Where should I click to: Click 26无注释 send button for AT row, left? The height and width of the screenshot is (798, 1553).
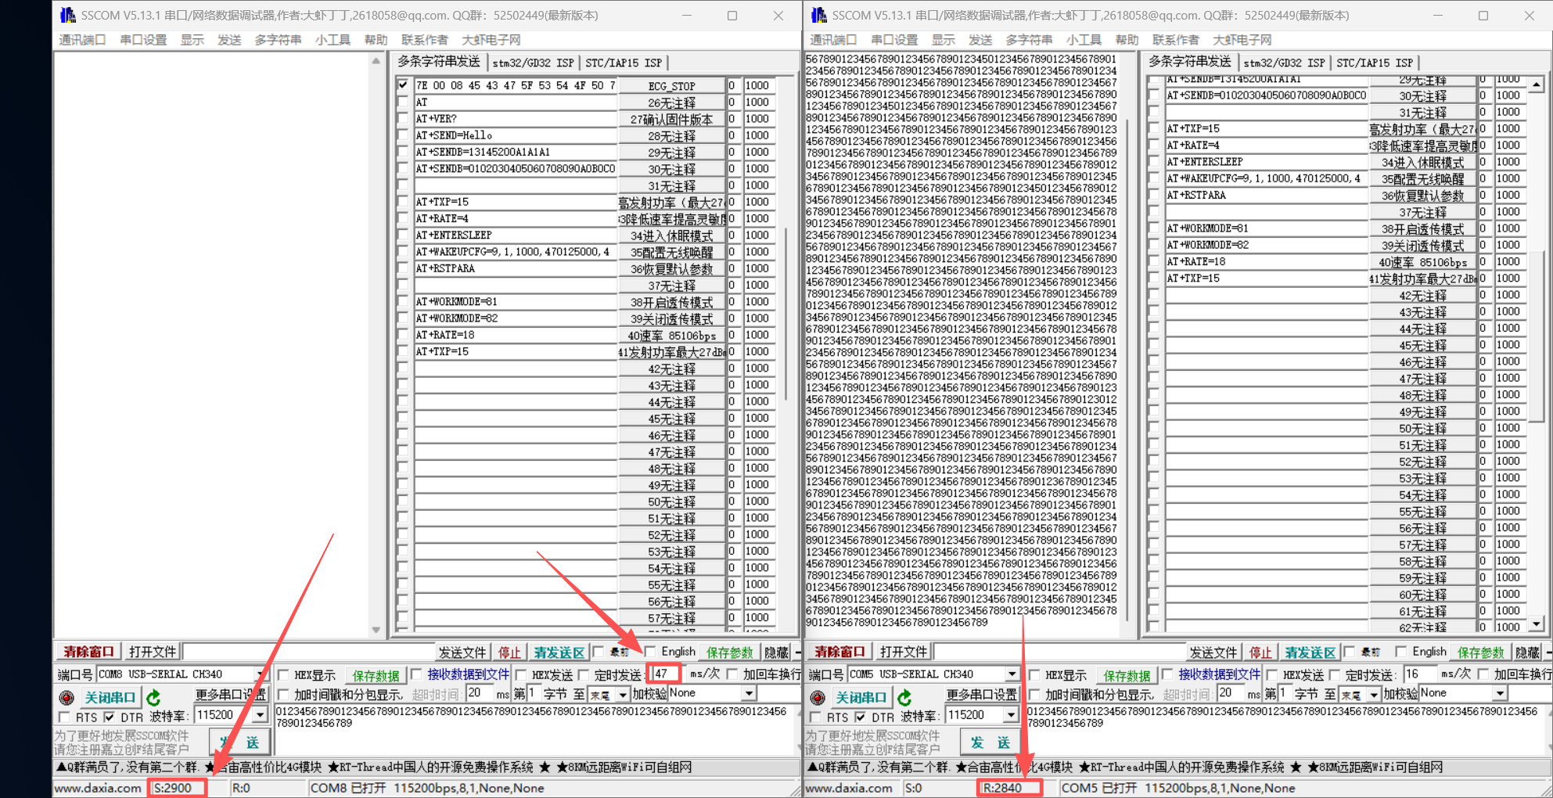(671, 102)
